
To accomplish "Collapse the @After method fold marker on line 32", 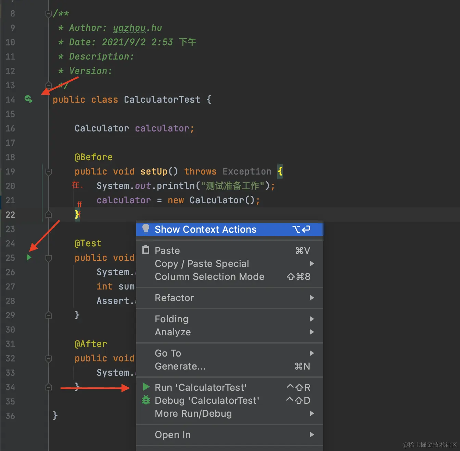I will [48, 358].
